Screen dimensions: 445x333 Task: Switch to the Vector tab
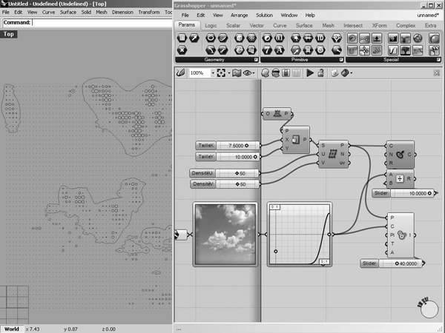257,25
